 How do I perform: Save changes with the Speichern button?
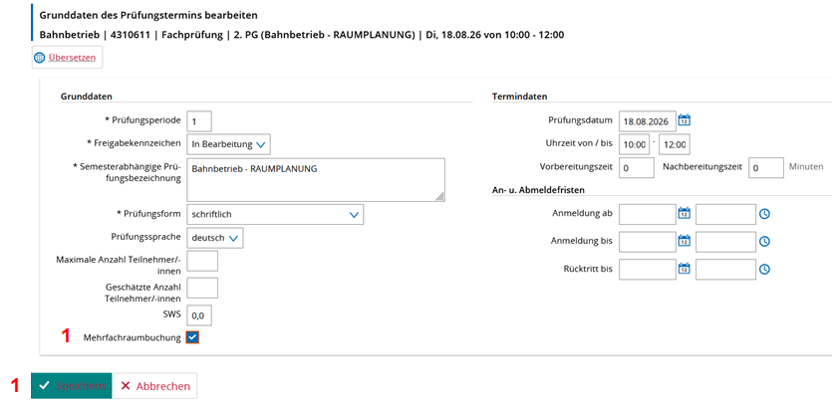point(71,385)
